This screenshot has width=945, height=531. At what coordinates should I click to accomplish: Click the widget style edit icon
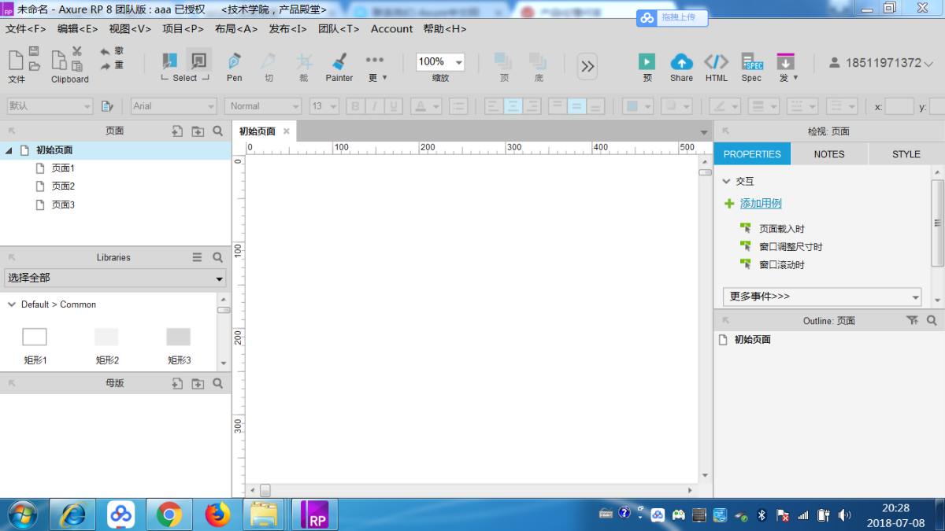[x=108, y=106]
